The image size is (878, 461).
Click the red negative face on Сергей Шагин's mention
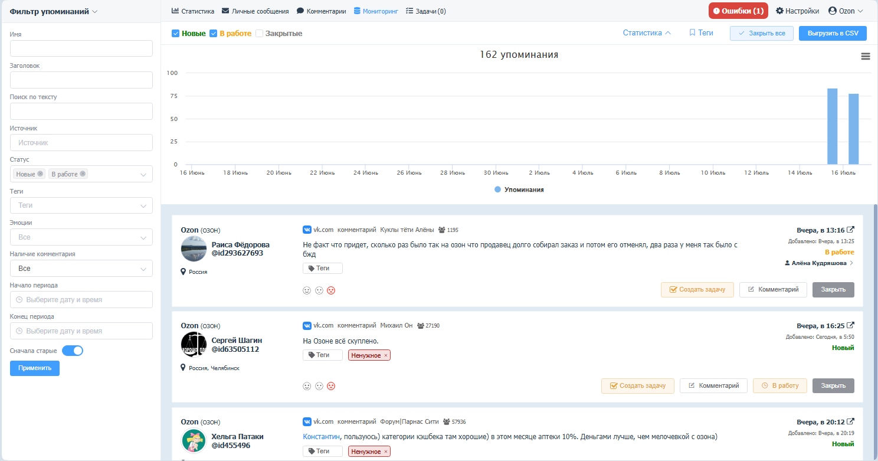click(x=331, y=386)
